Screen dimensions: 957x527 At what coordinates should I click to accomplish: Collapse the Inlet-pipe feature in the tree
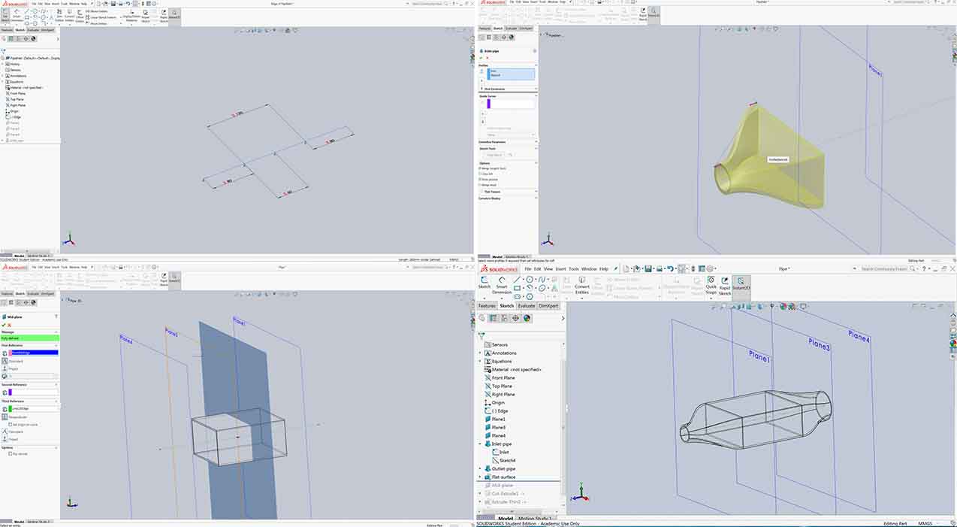[480, 444]
